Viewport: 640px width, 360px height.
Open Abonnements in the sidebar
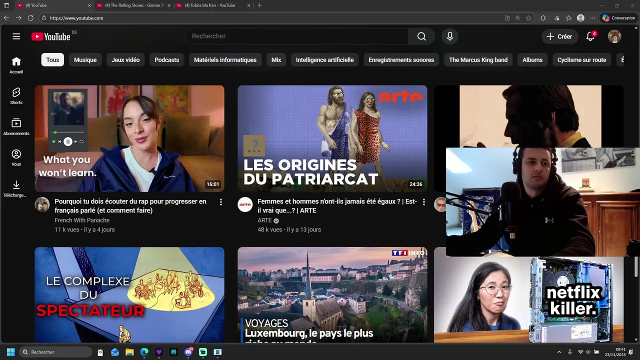pos(16,126)
